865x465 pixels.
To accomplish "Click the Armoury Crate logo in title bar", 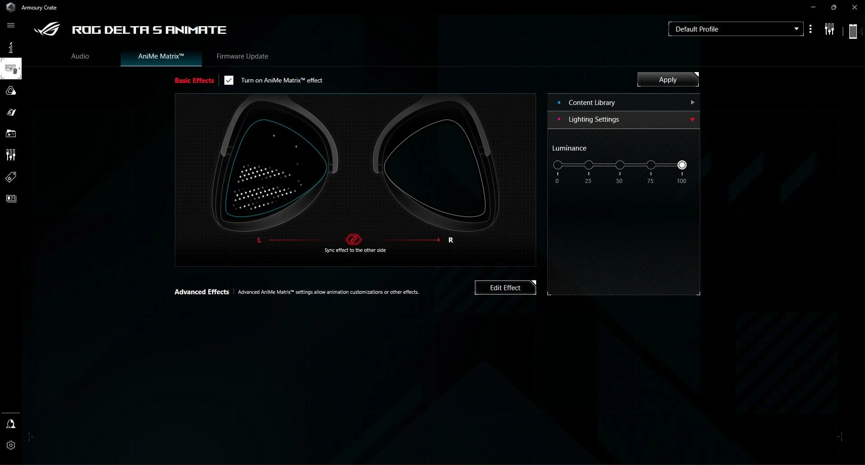I will pos(11,7).
